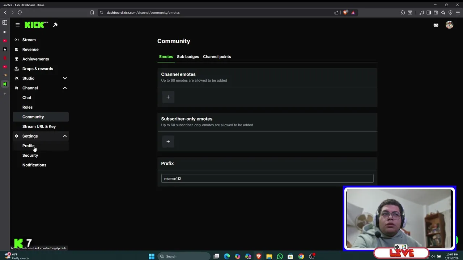
Task: Open Brave VPN shield icon
Action: 450,12
